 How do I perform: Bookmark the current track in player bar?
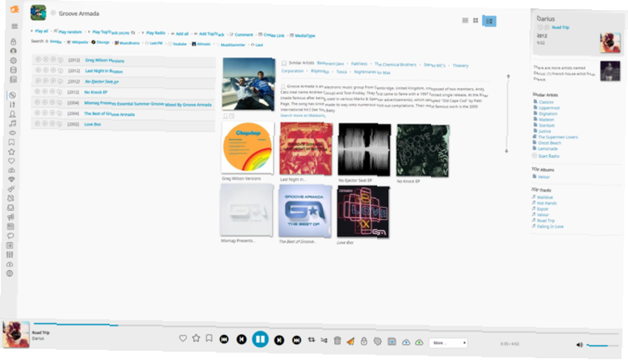click(209, 338)
